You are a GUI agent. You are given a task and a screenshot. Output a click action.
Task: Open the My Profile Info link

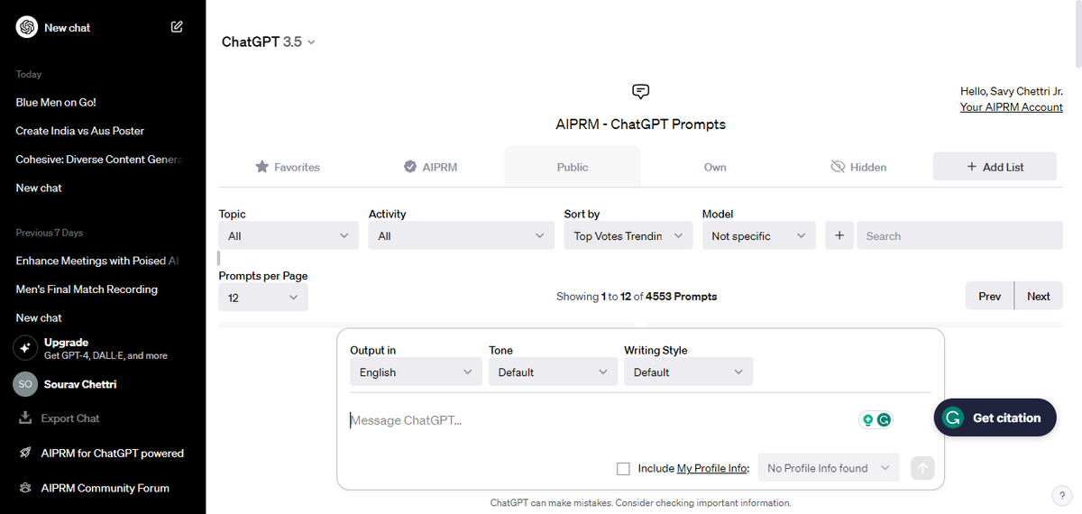pos(711,469)
